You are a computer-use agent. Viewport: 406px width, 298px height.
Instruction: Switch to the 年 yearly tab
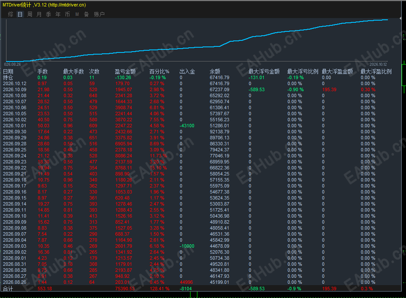pos(58,14)
